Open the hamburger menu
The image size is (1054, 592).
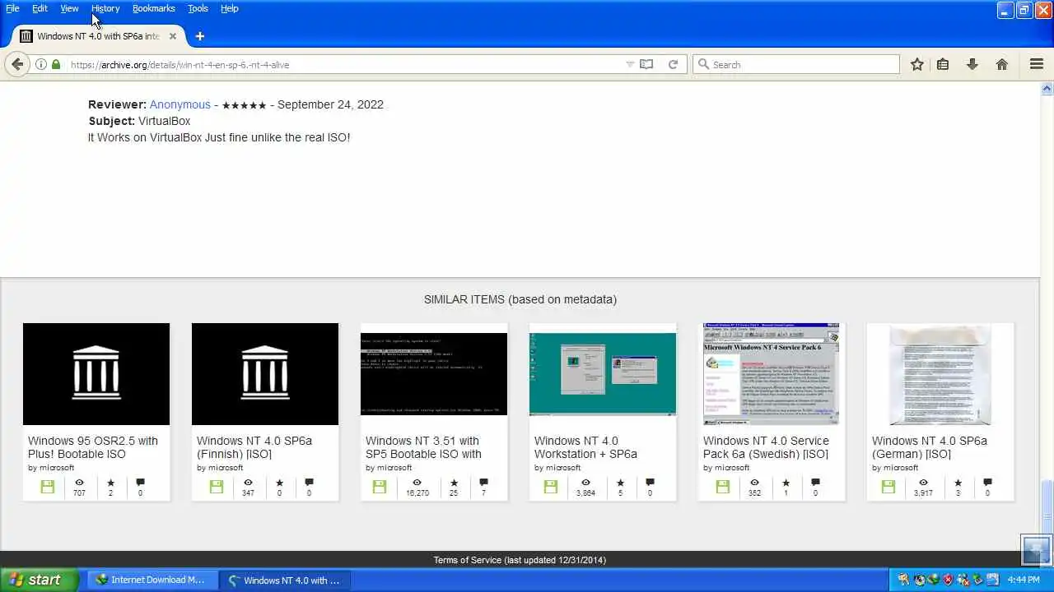pos(1037,64)
